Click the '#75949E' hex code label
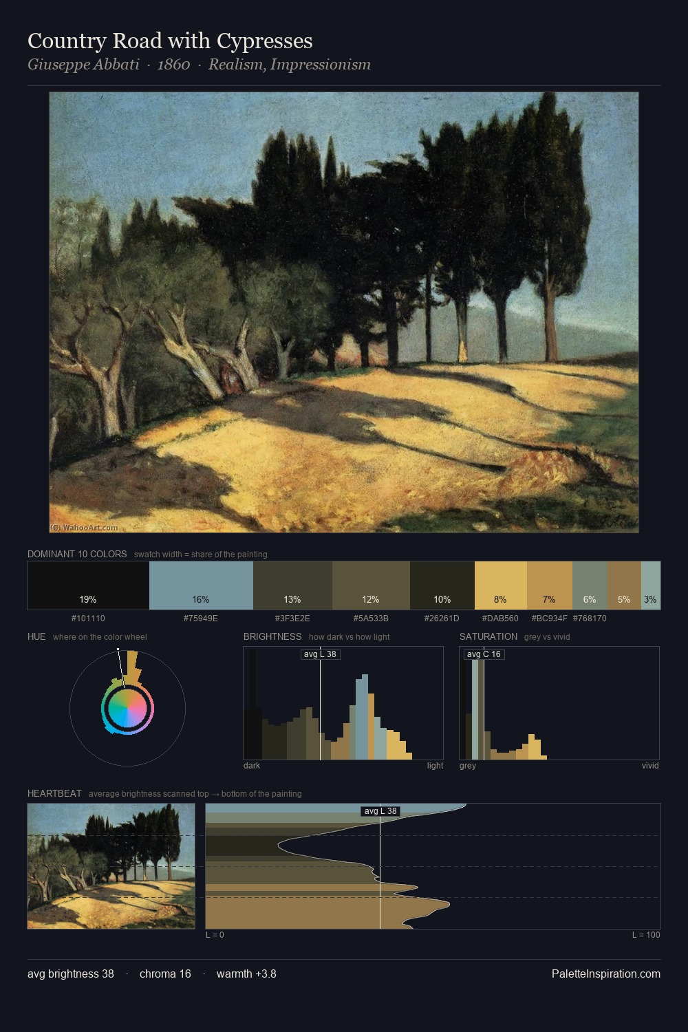Screen dimensions: 688x1032 click(x=201, y=619)
